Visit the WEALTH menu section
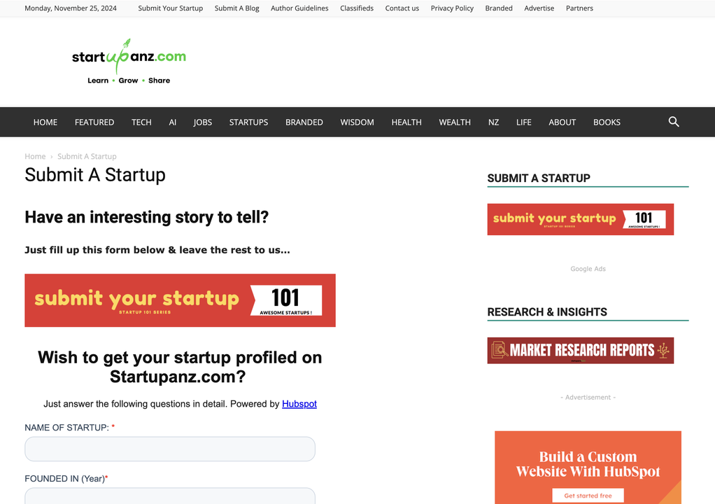 (x=455, y=122)
